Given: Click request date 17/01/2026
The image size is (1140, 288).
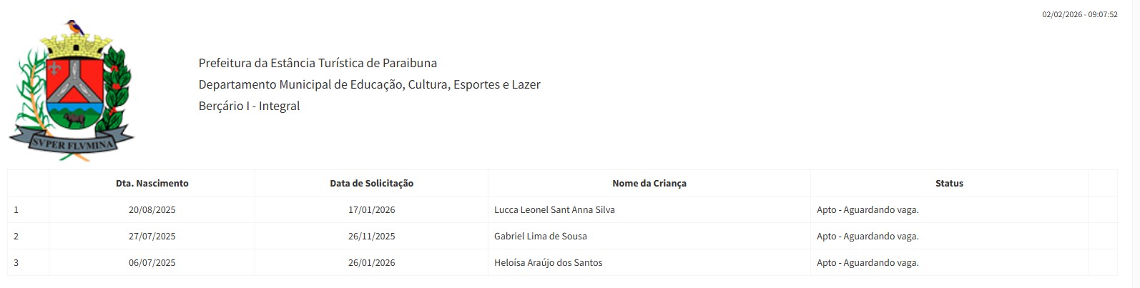Looking at the screenshot, I should click(372, 210).
